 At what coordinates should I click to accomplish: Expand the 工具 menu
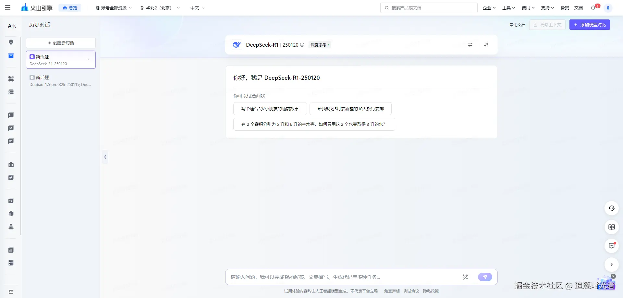508,8
